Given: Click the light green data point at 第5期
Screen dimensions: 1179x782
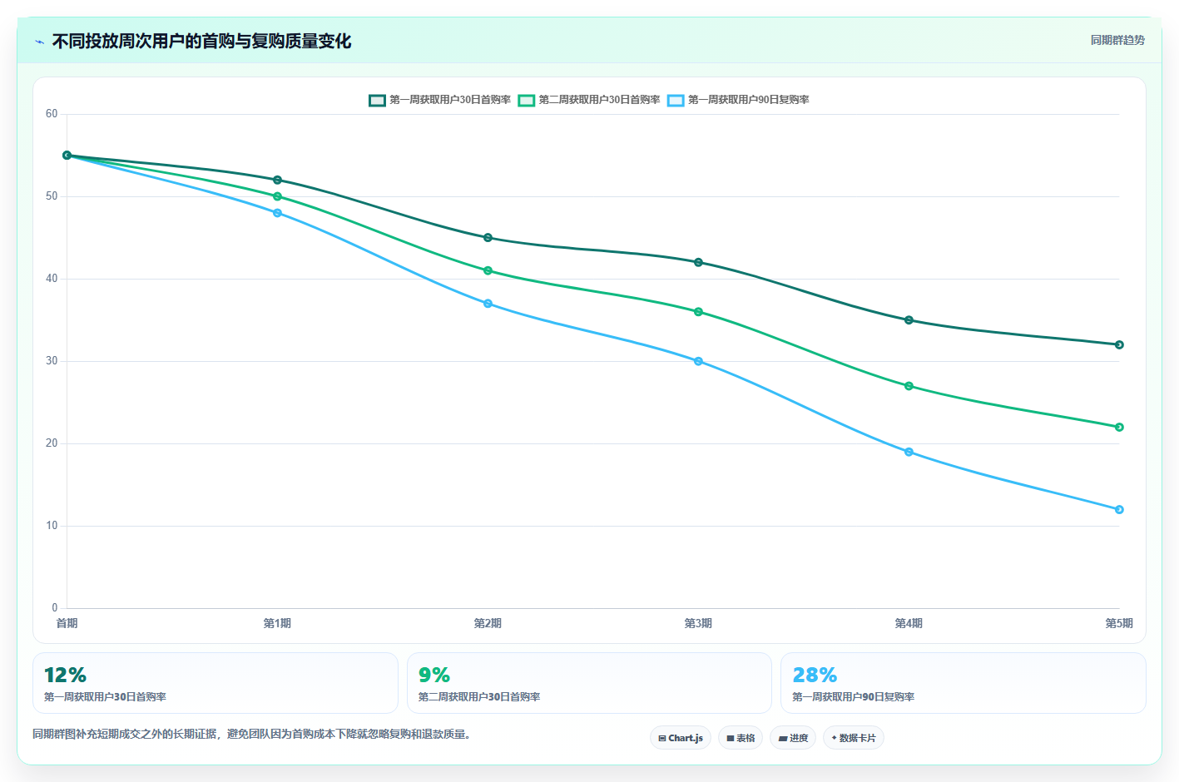Looking at the screenshot, I should (x=1119, y=427).
